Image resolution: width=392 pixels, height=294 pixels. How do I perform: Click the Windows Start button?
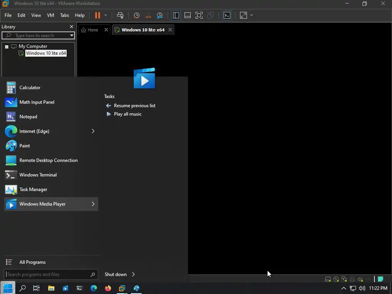(8, 288)
